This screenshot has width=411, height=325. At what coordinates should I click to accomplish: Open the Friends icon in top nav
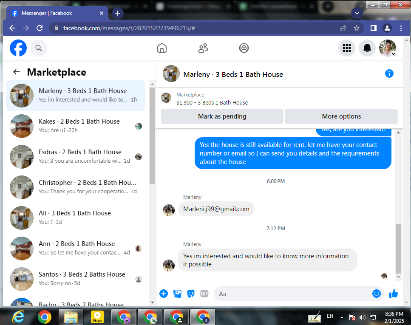[x=203, y=48]
